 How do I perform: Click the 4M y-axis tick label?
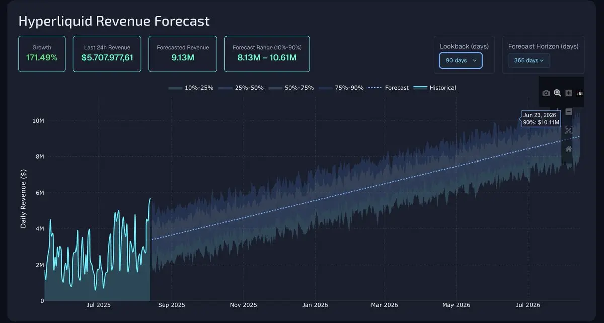coord(40,229)
